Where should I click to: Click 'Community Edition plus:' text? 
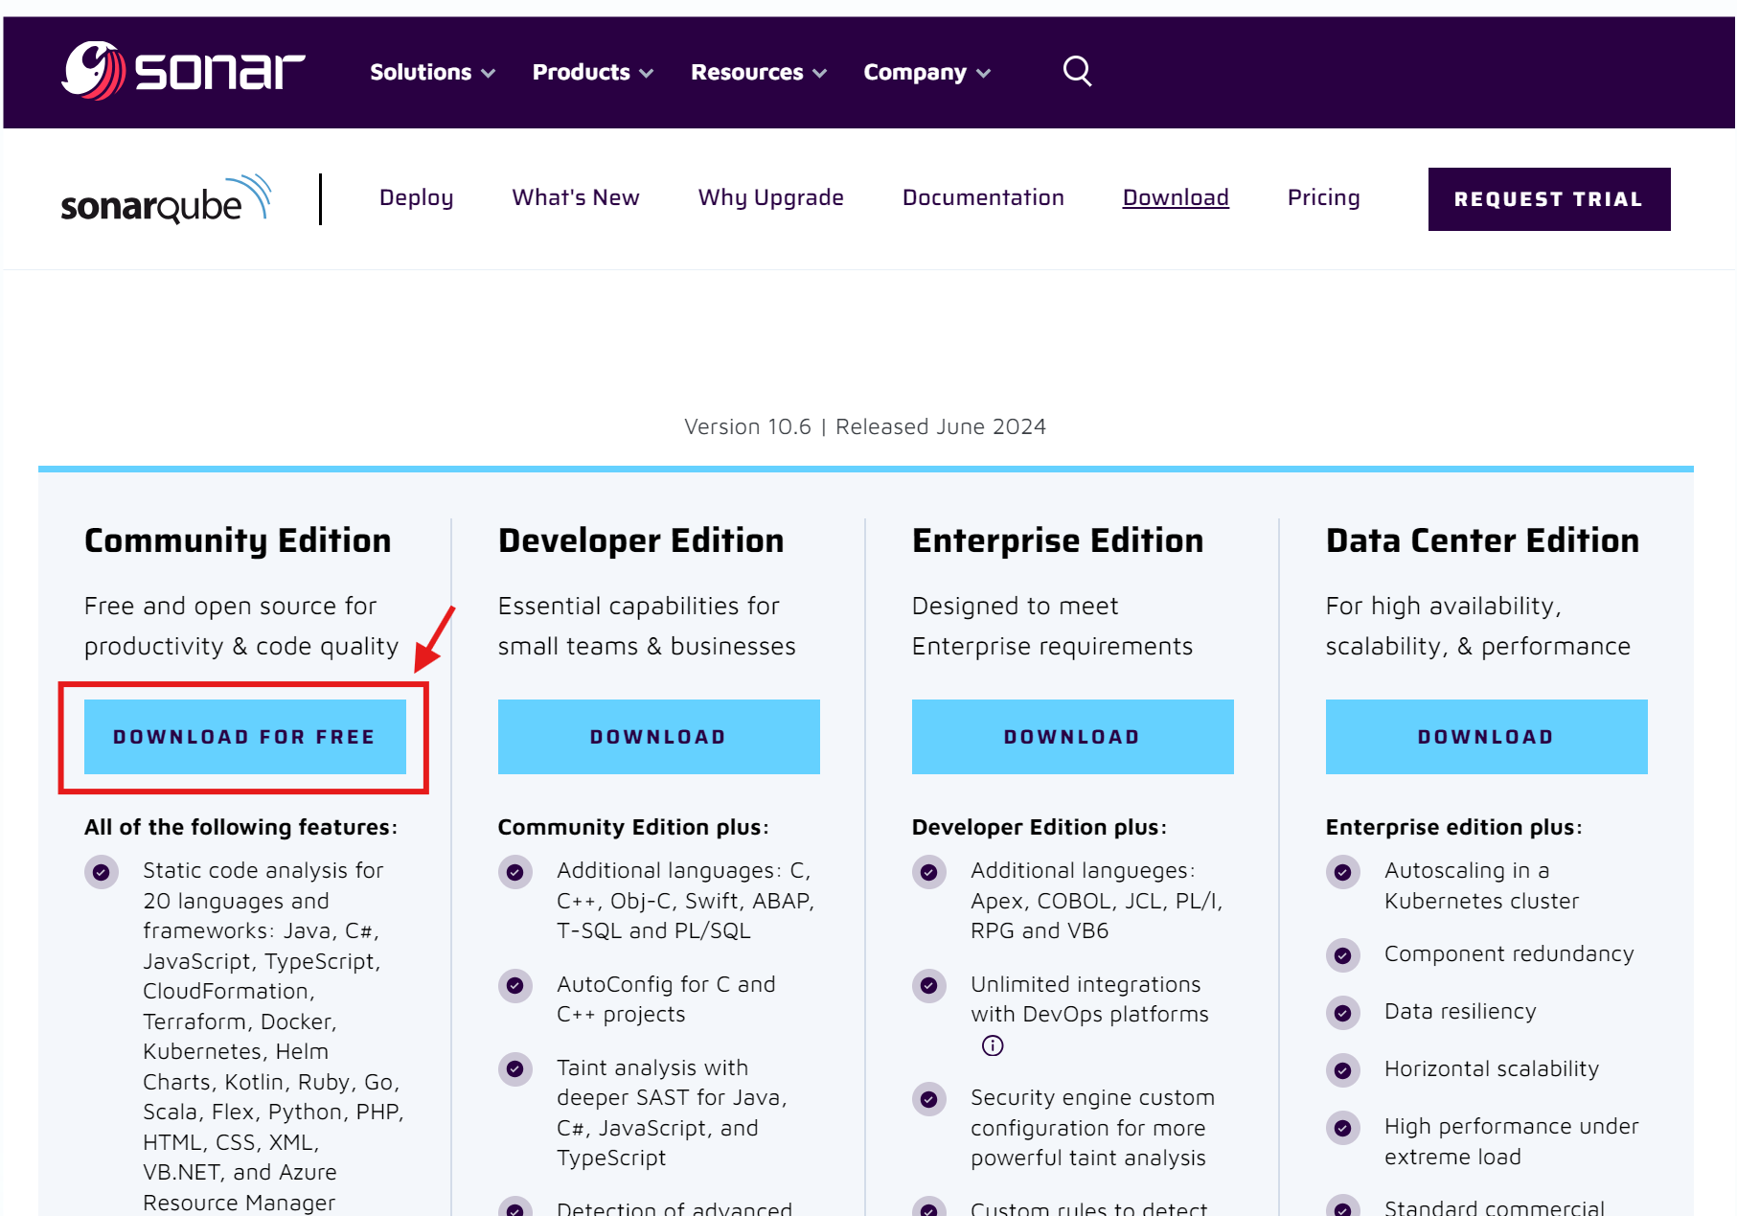coord(633,827)
